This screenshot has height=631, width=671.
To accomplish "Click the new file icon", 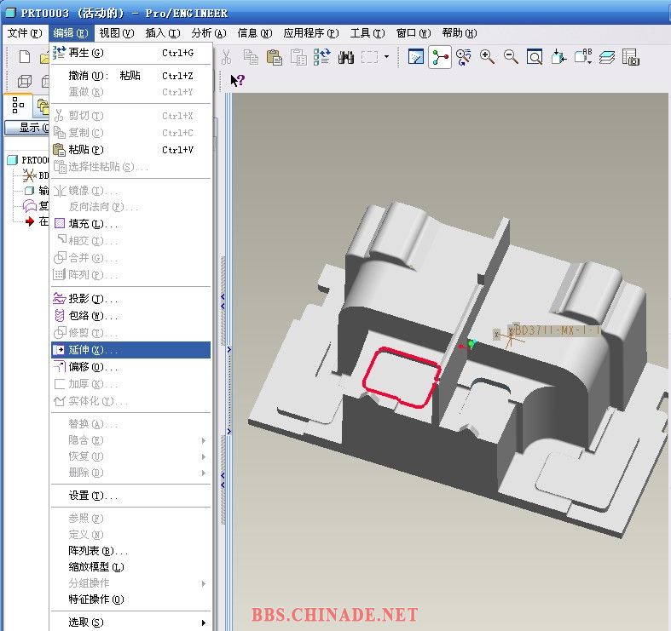I will (x=25, y=56).
